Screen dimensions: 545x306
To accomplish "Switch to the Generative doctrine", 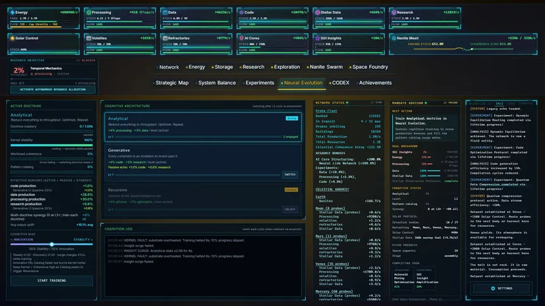I will (x=290, y=174).
